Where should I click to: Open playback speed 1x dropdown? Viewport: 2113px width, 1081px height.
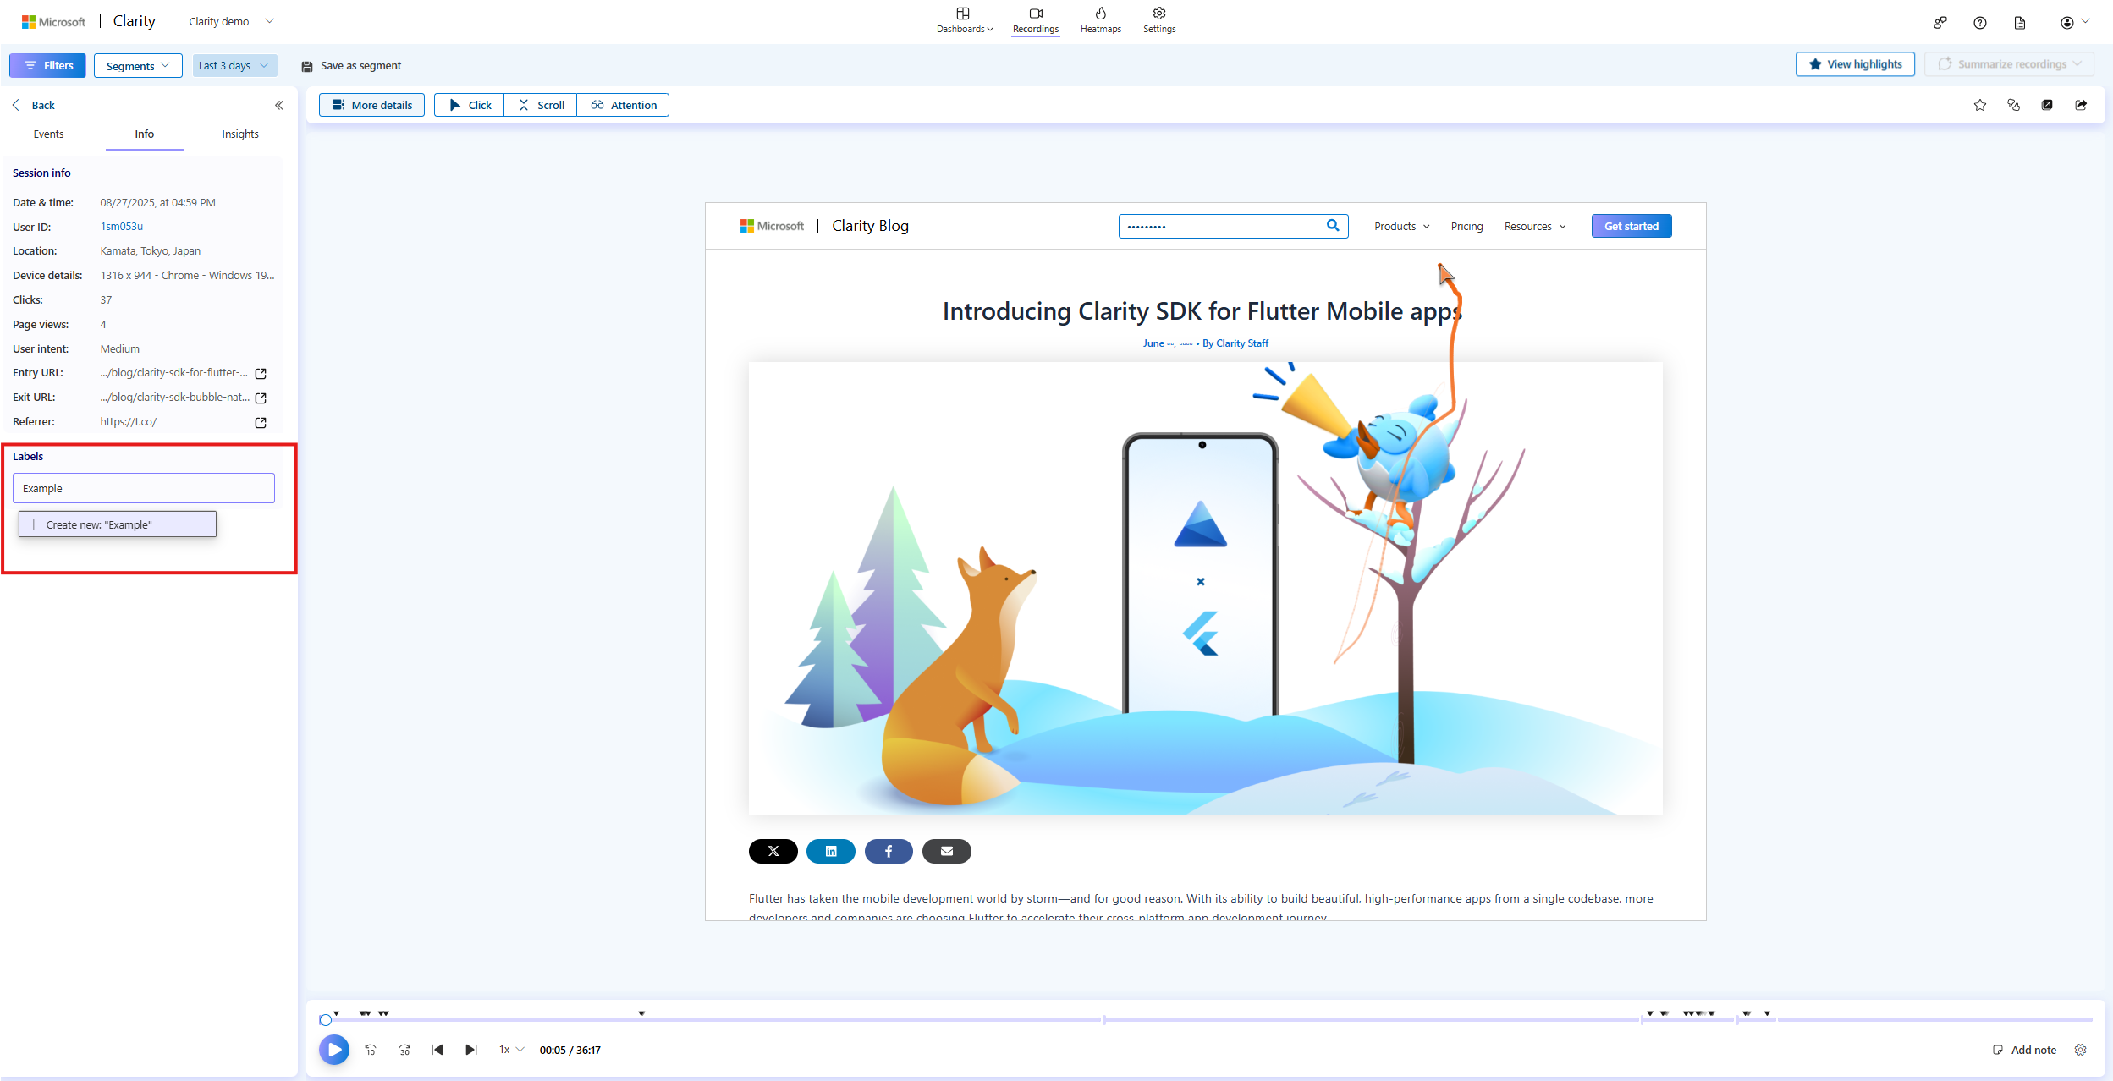pyautogui.click(x=512, y=1050)
